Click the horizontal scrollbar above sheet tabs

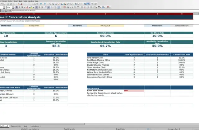point(42,124)
